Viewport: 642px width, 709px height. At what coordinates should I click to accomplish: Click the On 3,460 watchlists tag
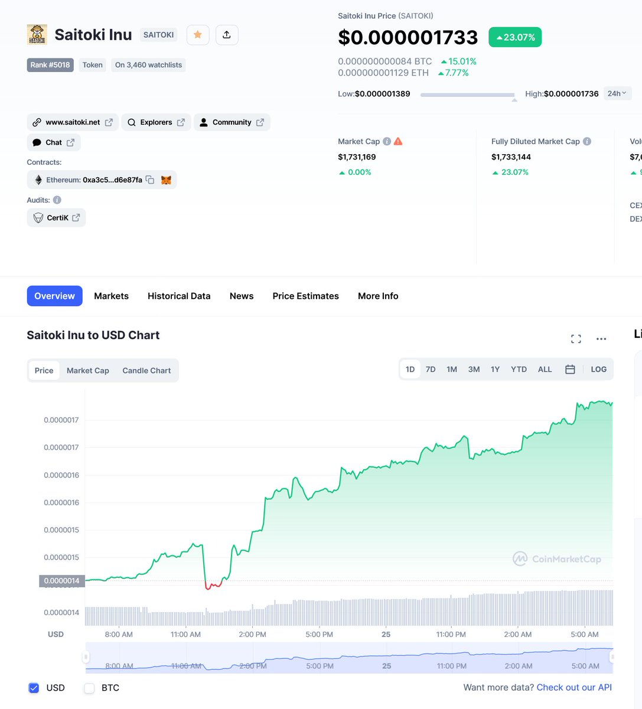click(148, 65)
